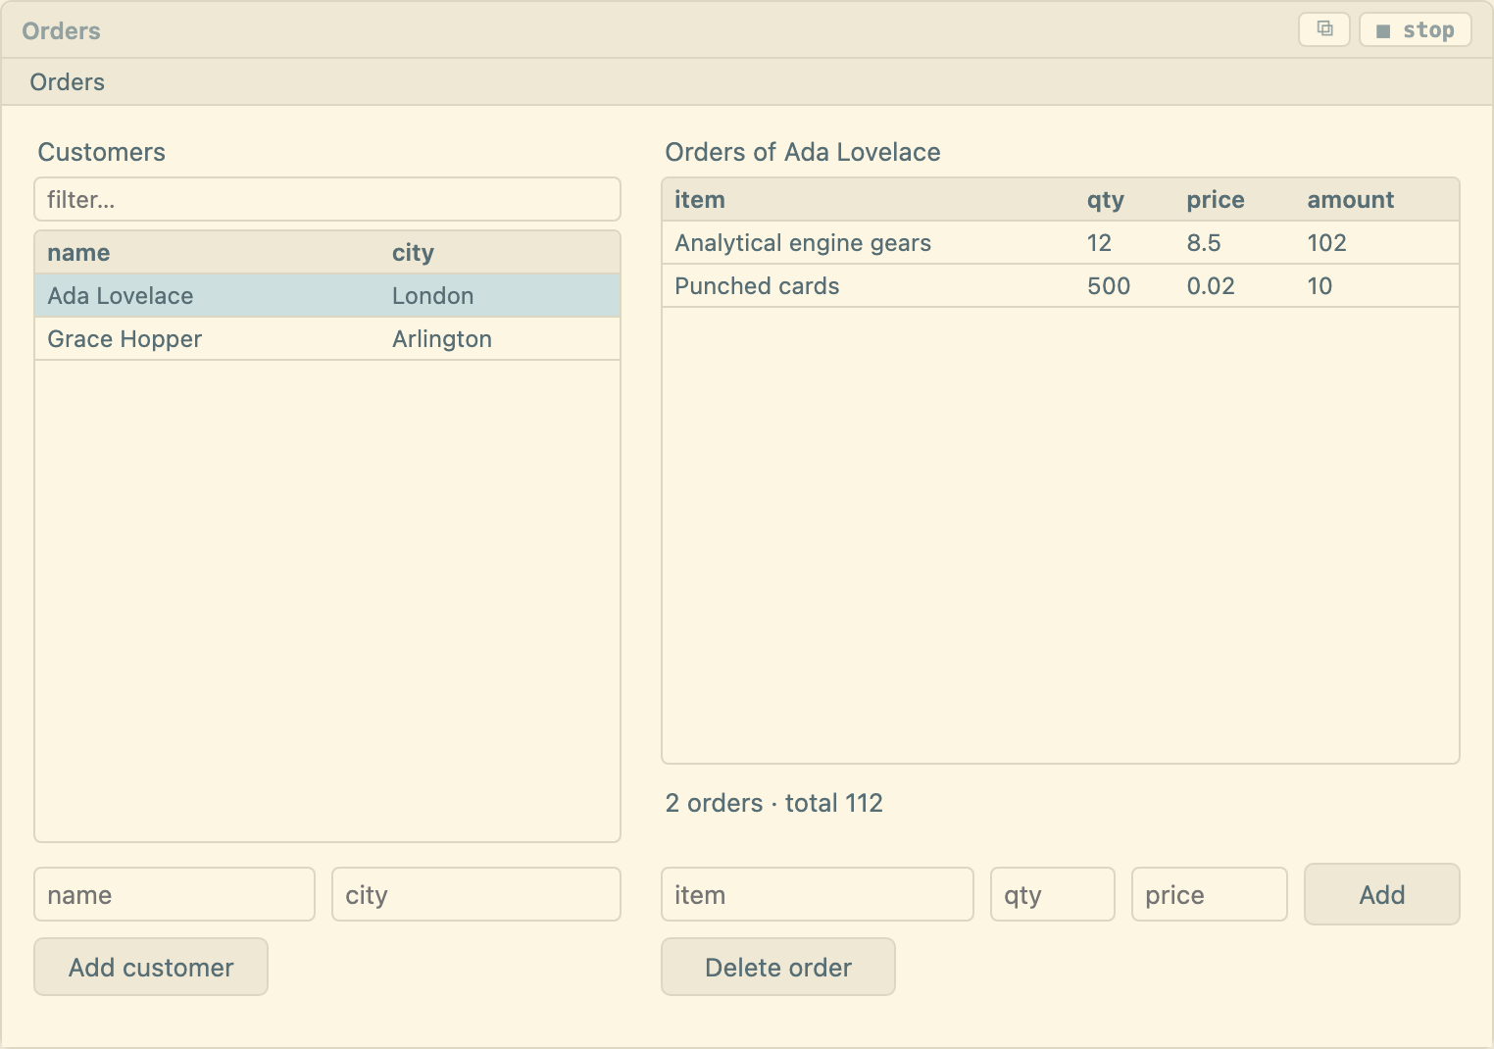Click the amount value 102
Screen dimensions: 1494x1049
coord(1326,243)
